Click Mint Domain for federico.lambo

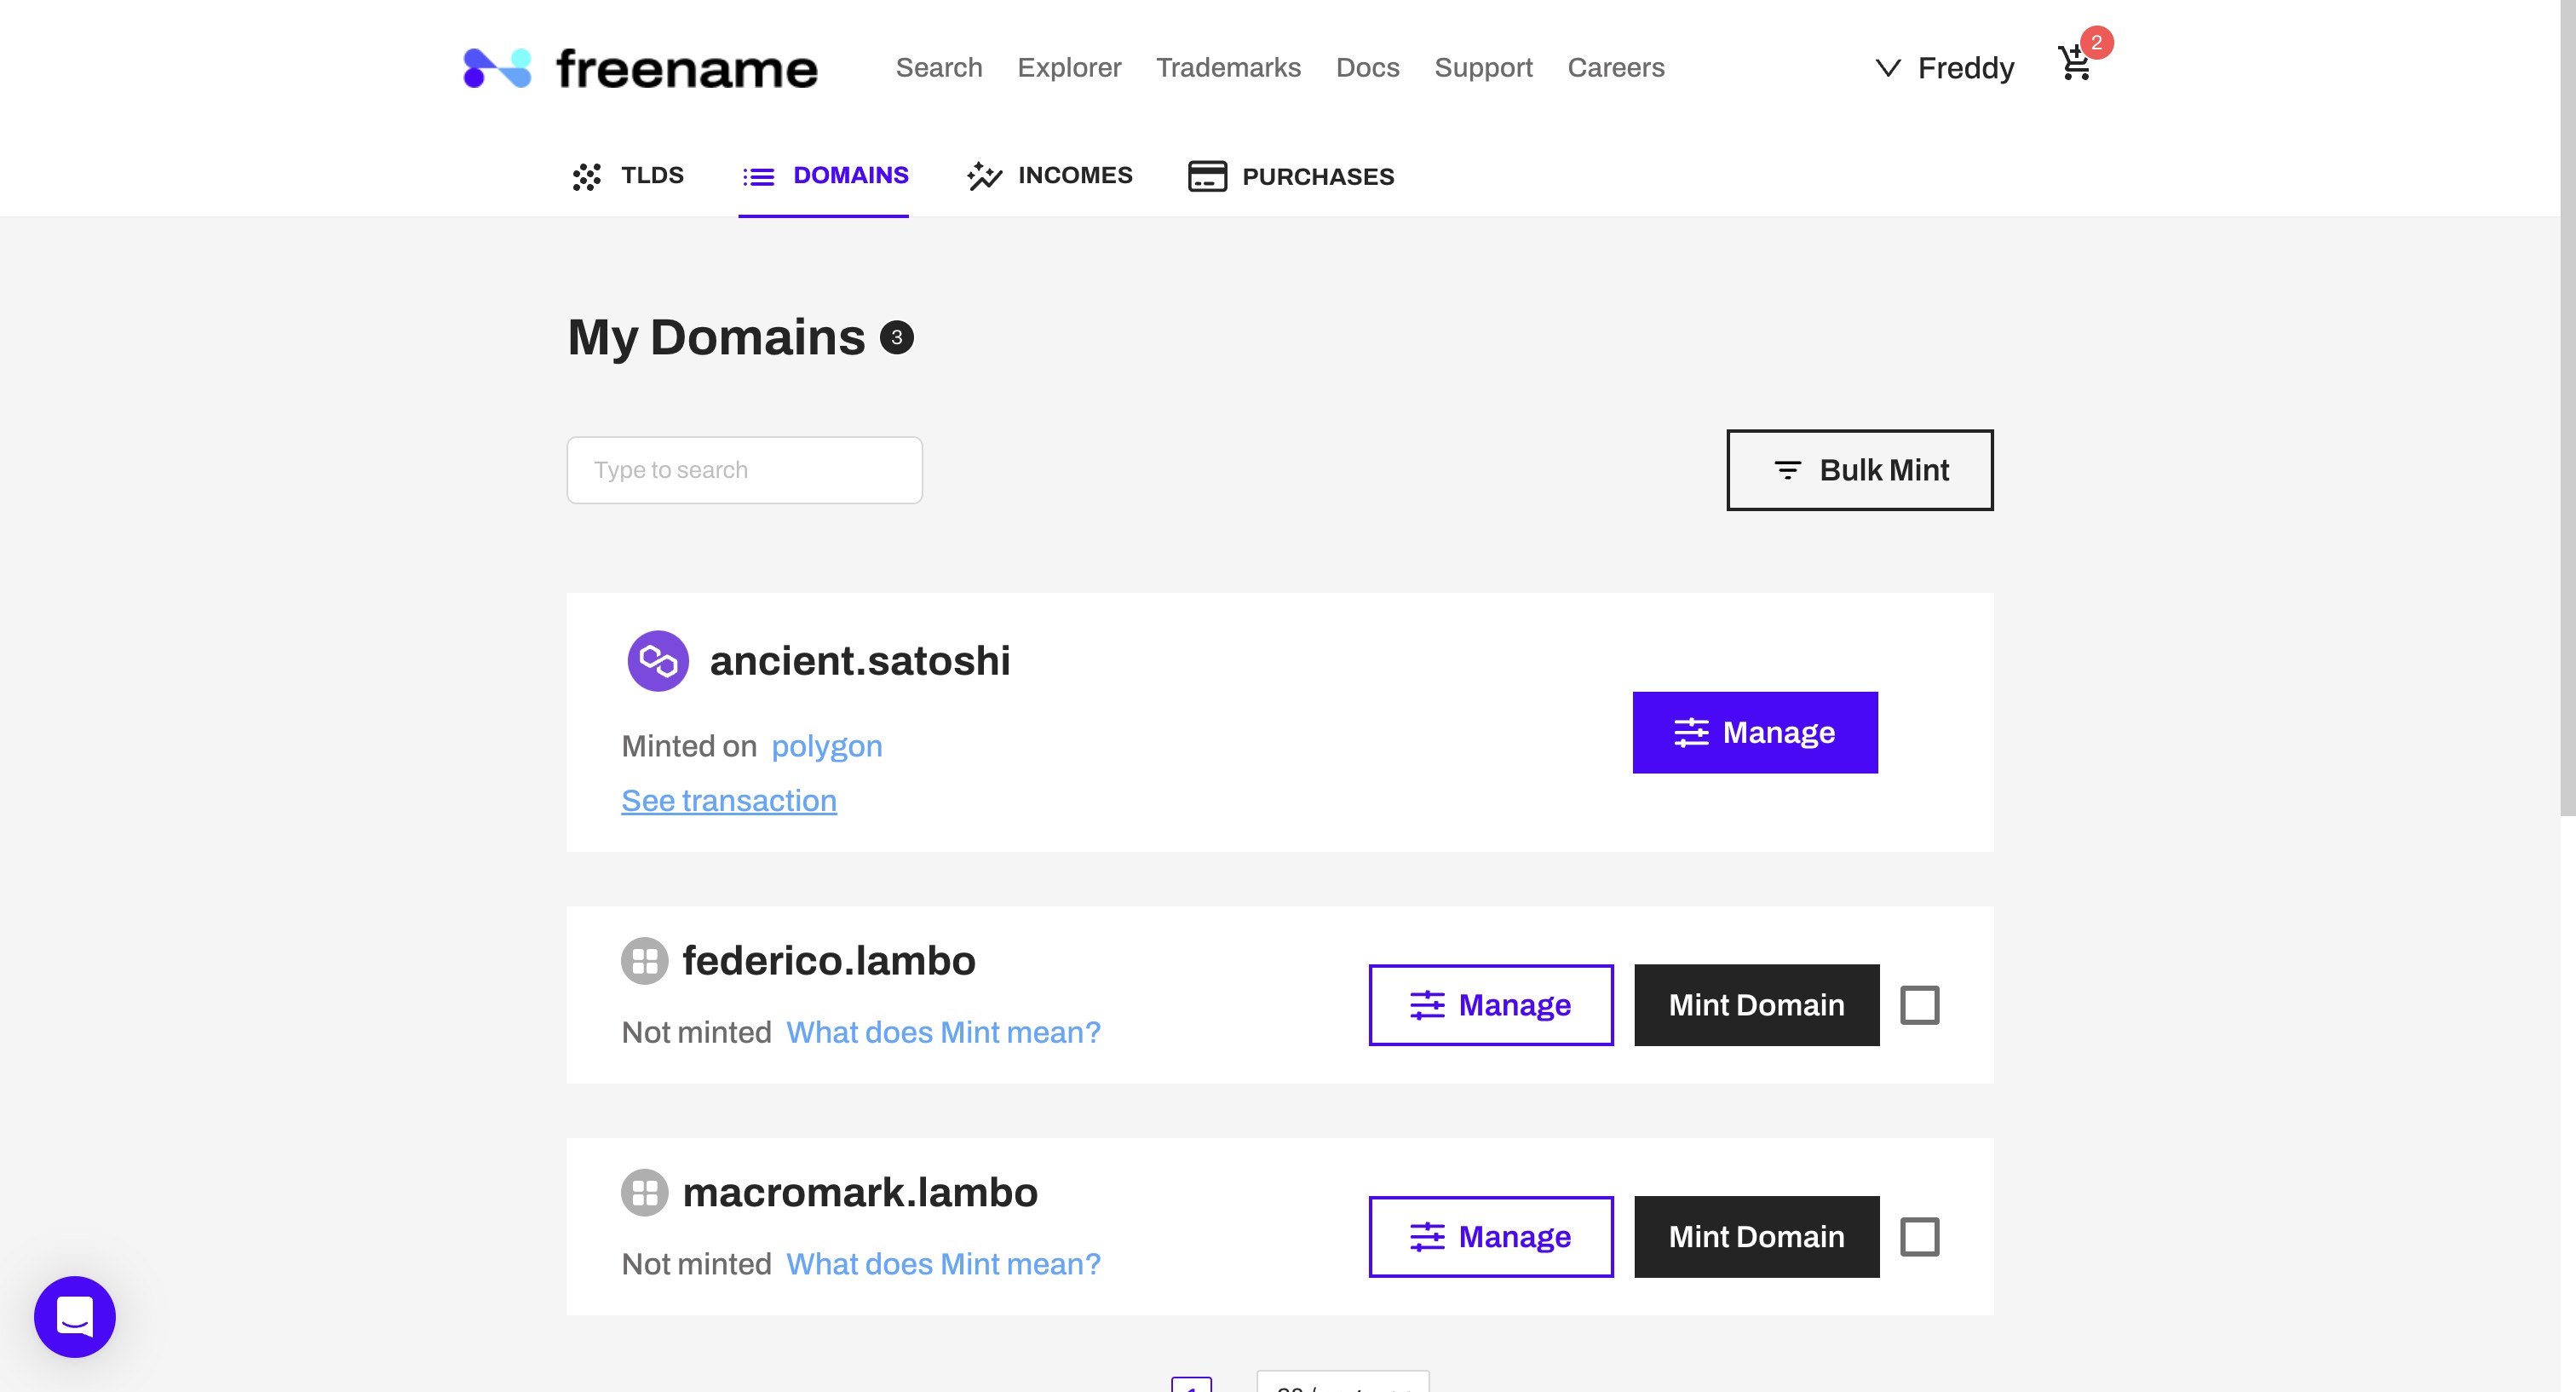(1756, 1005)
